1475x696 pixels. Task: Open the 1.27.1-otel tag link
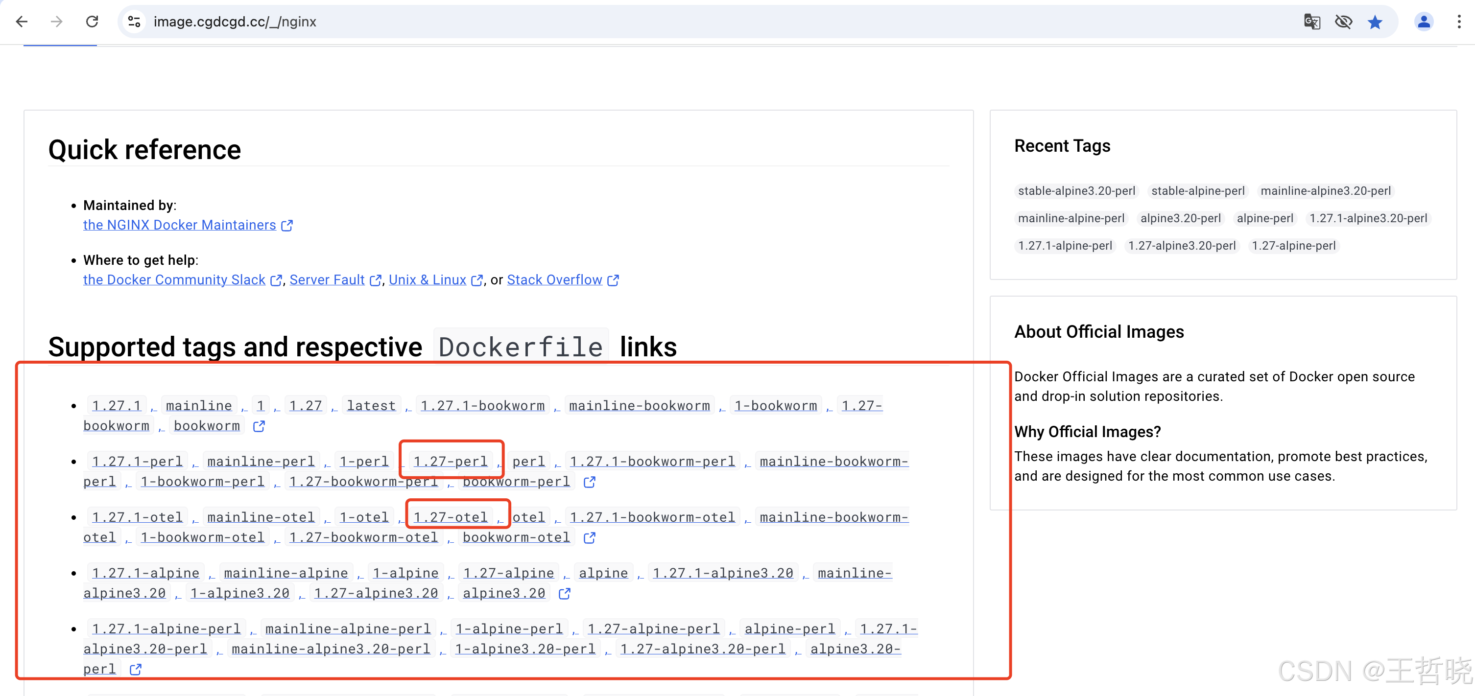click(138, 517)
